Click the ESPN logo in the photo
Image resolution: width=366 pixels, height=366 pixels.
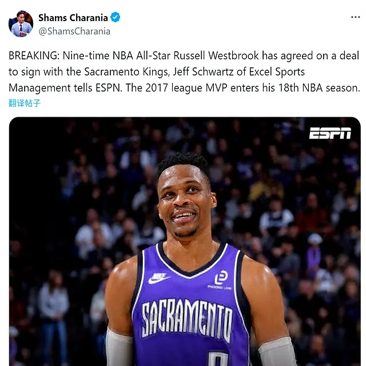pos(330,133)
